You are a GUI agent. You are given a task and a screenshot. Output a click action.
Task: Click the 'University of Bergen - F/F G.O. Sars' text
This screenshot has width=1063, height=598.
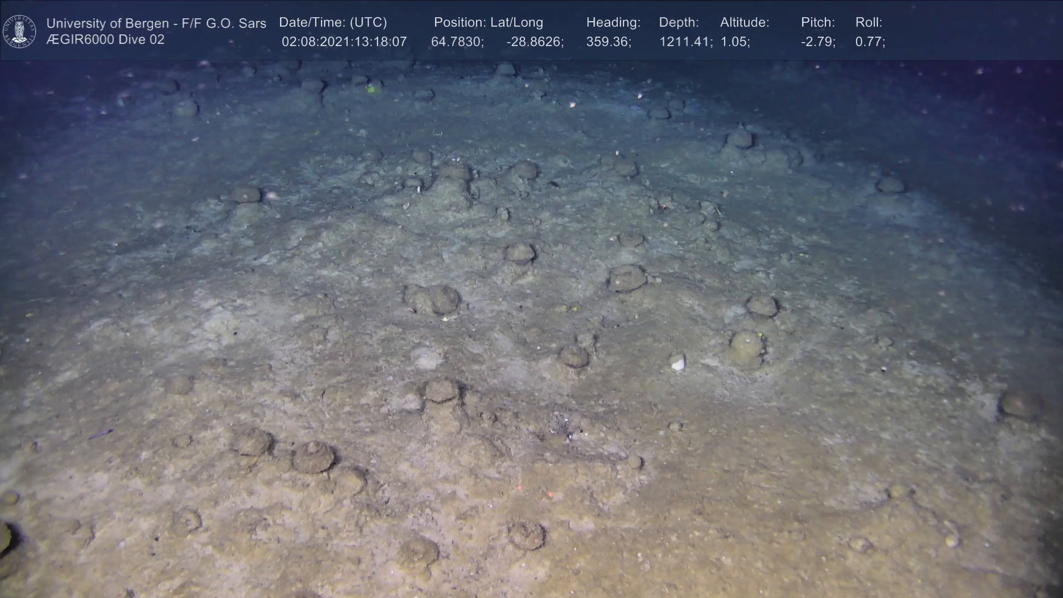pos(156,23)
